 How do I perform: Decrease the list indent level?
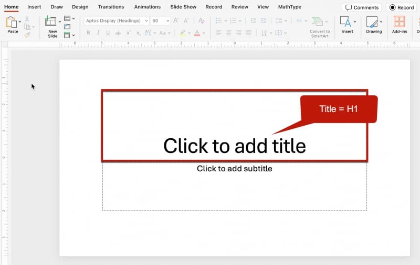(x=253, y=20)
